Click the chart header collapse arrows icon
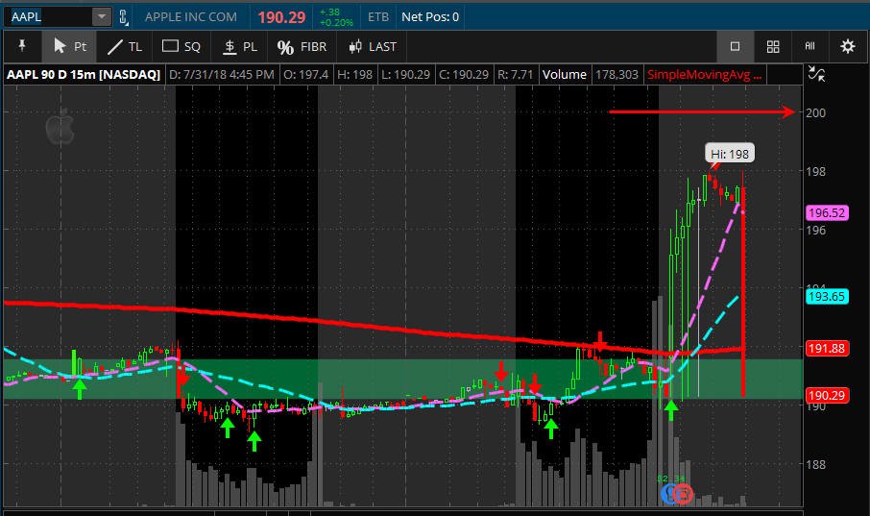The image size is (870, 516). coord(816,74)
